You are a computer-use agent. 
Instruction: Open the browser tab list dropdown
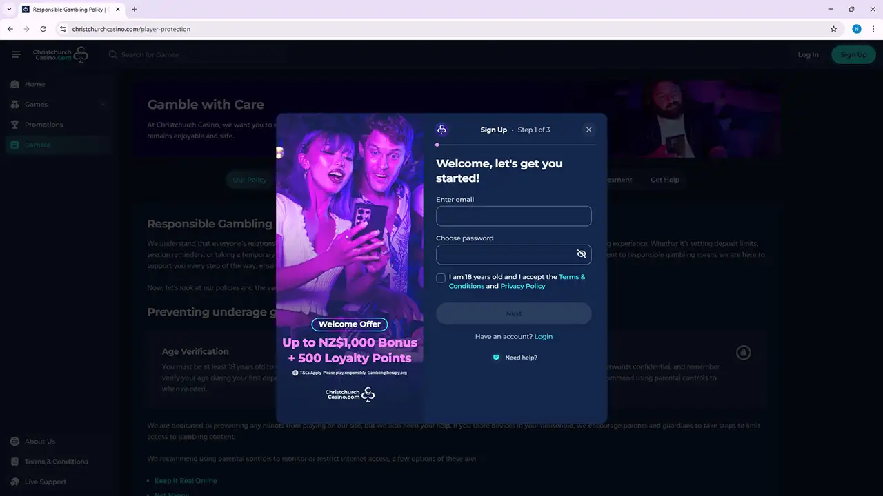tap(9, 9)
